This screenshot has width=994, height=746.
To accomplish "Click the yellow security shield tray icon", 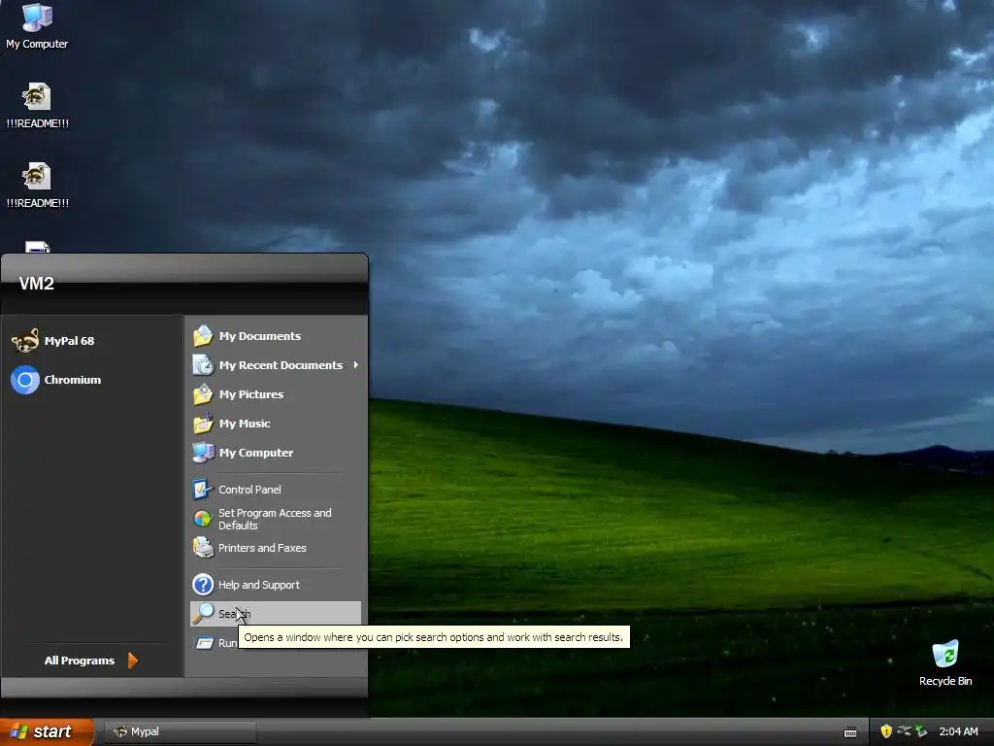I will (x=886, y=731).
